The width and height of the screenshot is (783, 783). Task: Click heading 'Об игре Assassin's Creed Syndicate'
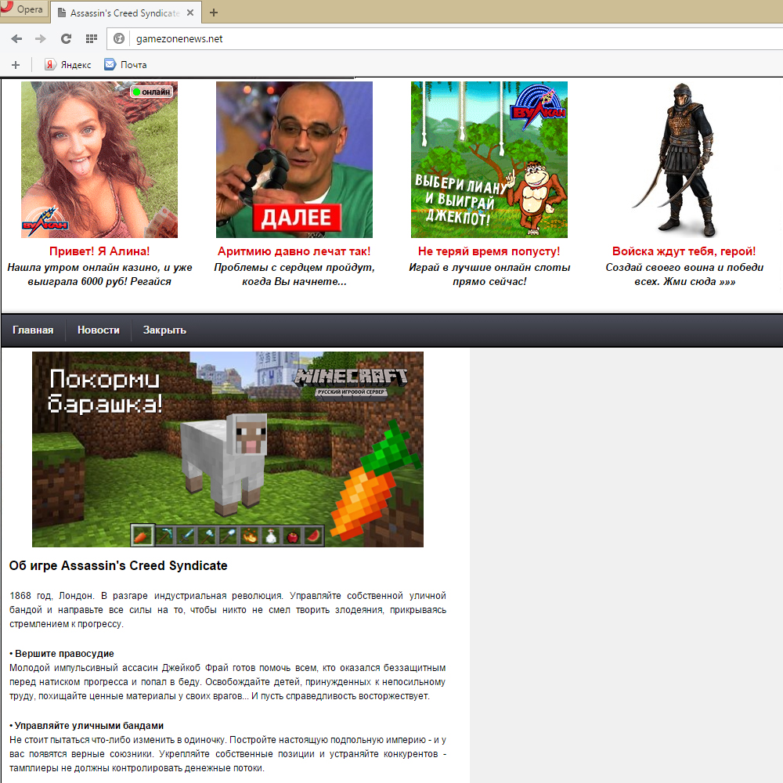click(118, 566)
